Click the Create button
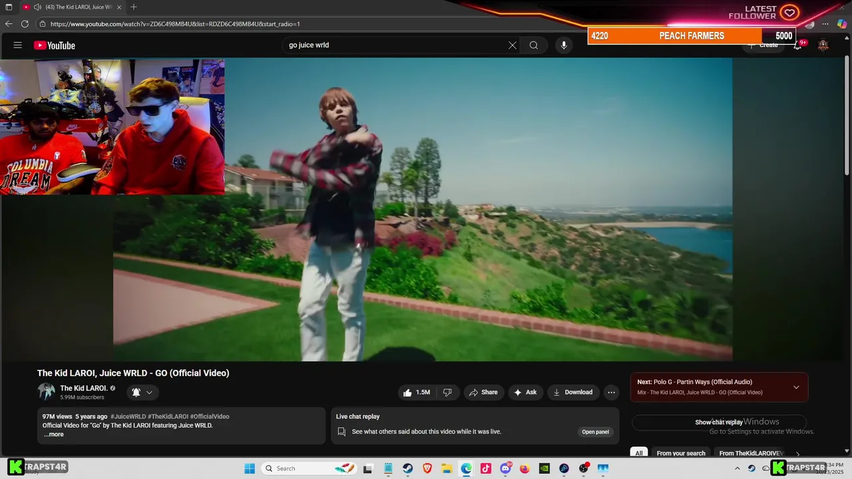 tap(763, 45)
